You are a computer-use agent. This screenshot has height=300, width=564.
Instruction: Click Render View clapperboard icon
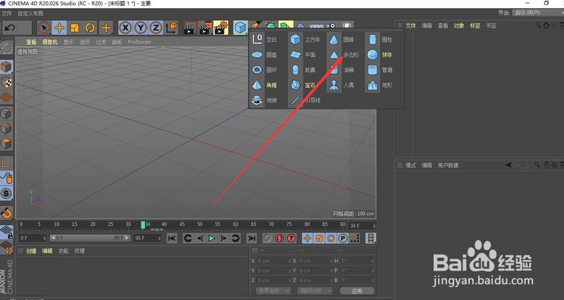tap(190, 28)
